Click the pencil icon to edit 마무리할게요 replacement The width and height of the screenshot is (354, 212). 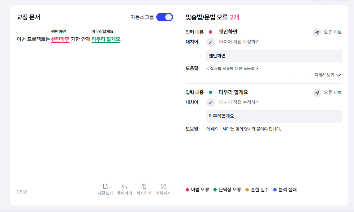coord(210,102)
